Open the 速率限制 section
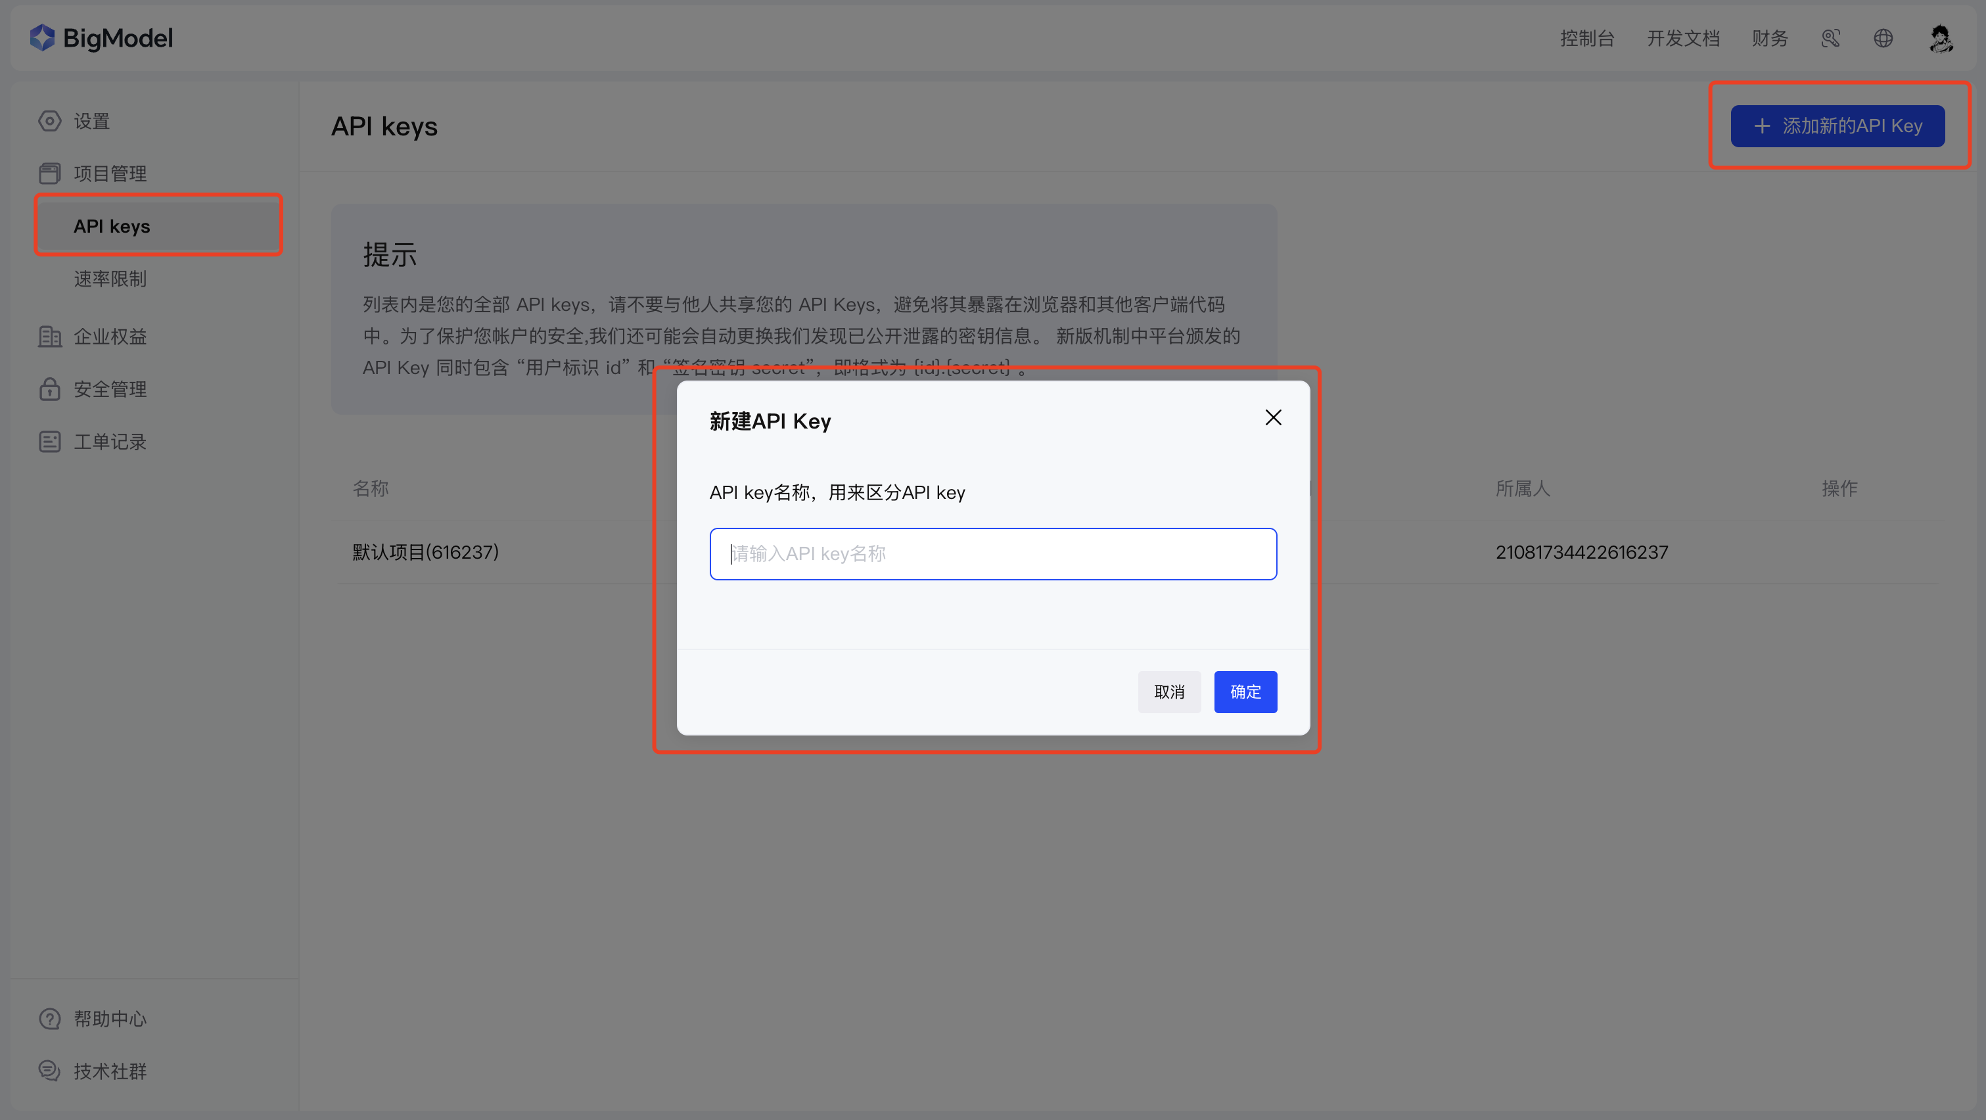 point(110,279)
